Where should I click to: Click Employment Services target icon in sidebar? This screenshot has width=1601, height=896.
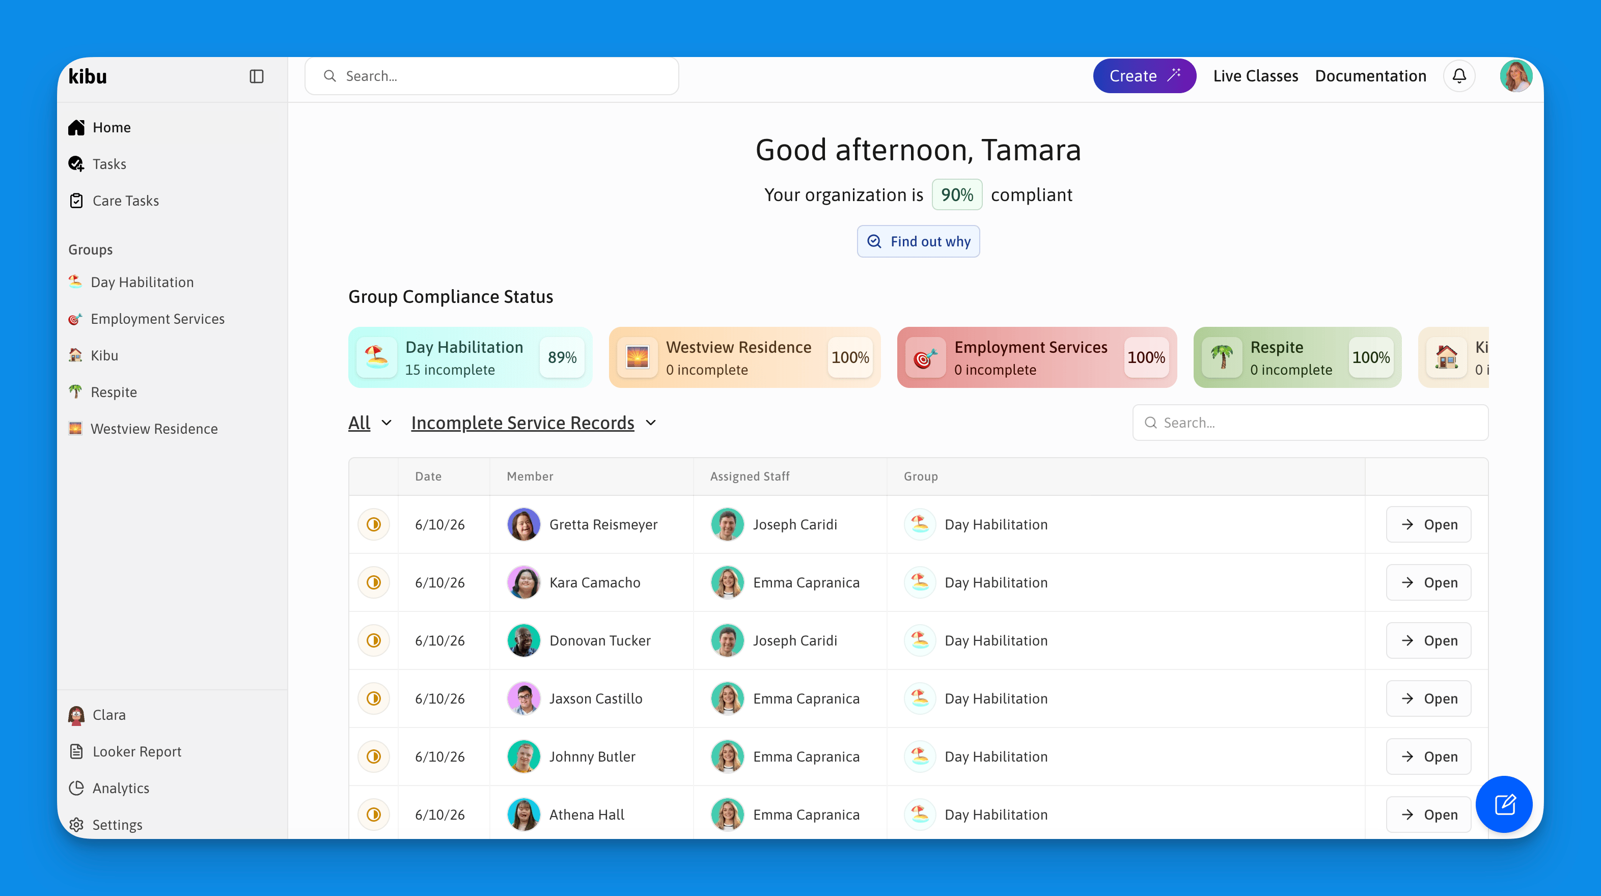pos(75,319)
